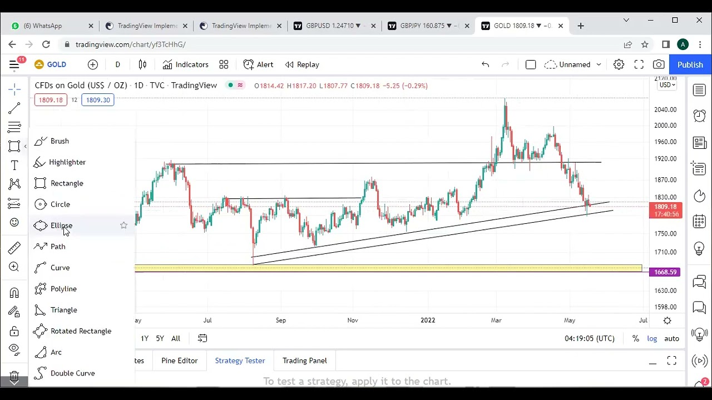Switch to the Strategy Tester tab
The width and height of the screenshot is (712, 400).
240,361
